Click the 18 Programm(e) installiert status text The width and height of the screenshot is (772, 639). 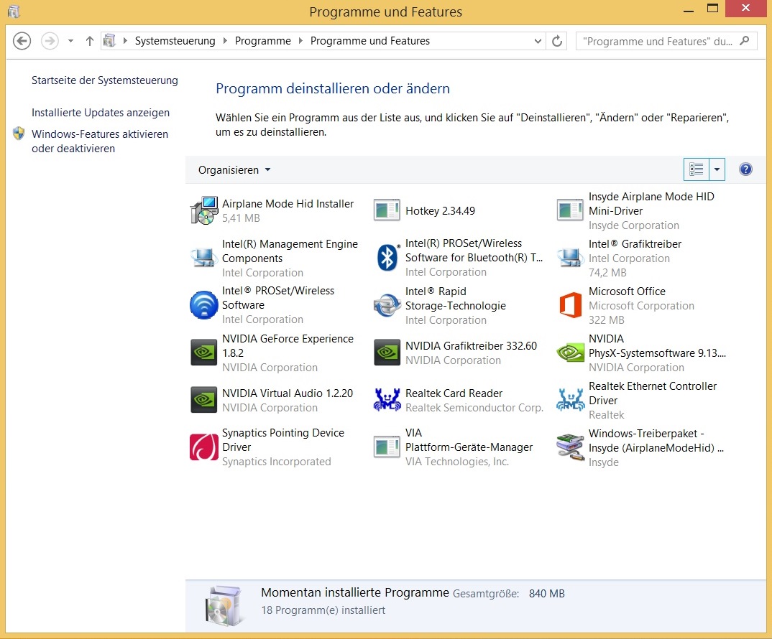coord(323,610)
